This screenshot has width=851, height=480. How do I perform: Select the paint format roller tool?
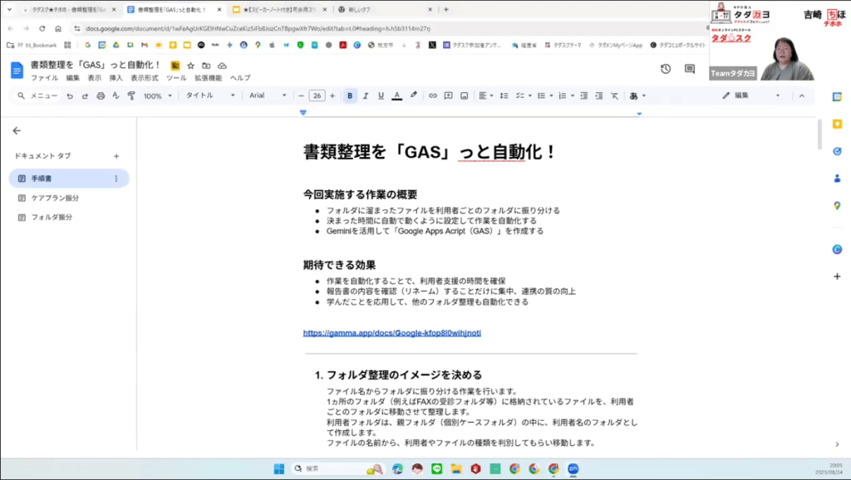coord(131,96)
